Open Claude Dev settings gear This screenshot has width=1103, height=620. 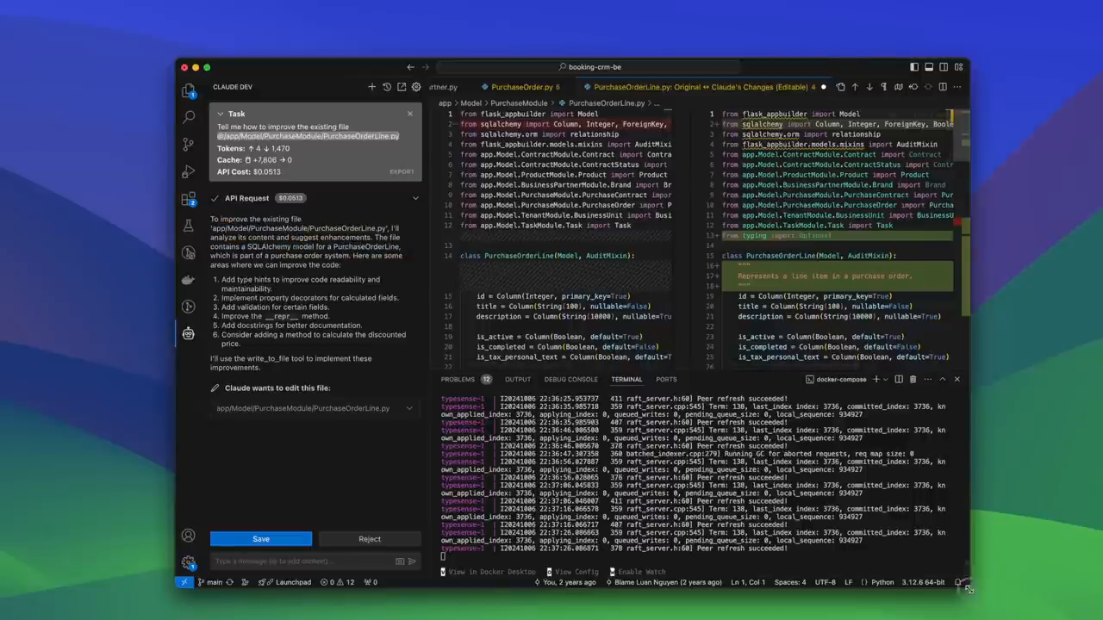[416, 87]
